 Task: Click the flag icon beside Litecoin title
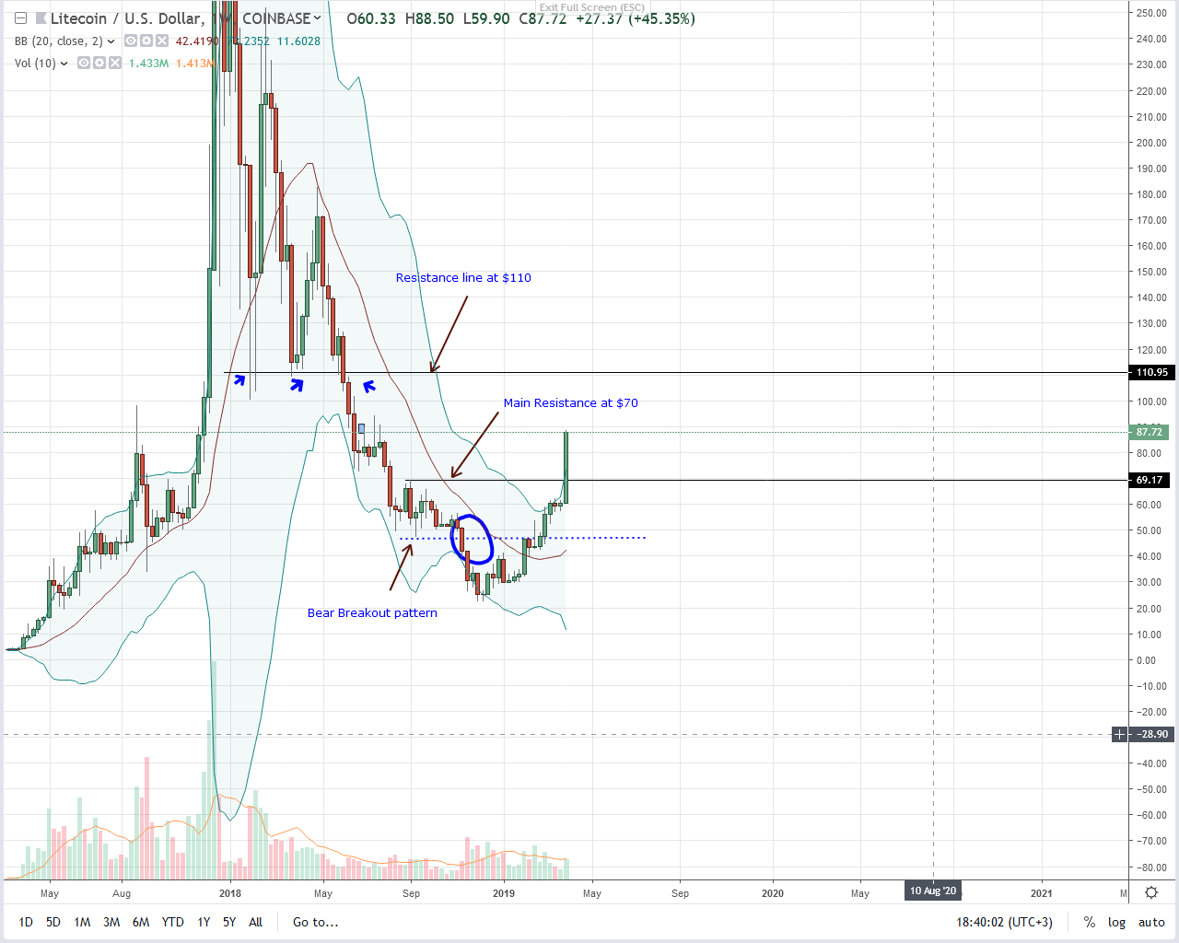[x=41, y=18]
